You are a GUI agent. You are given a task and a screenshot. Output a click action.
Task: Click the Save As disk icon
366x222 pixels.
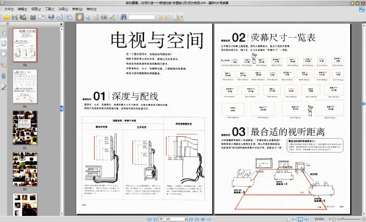pyautogui.click(x=23, y=17)
